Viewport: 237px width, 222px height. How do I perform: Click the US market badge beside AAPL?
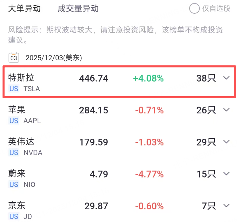click(x=14, y=121)
